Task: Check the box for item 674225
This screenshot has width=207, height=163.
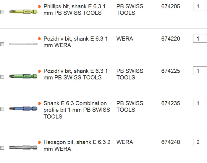Action: point(2,77)
